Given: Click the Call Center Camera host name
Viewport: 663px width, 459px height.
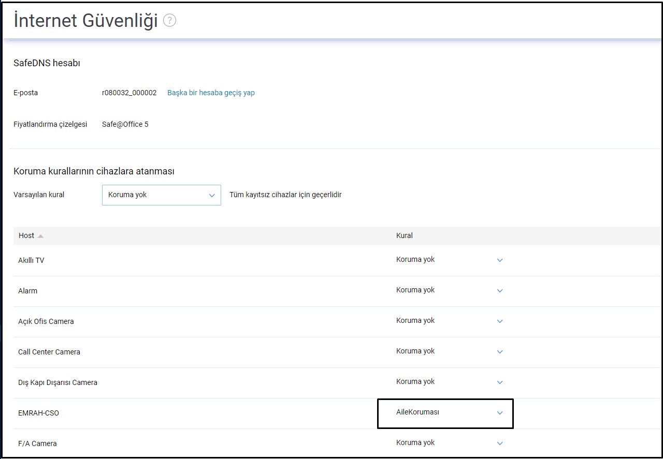Looking at the screenshot, I should point(49,352).
